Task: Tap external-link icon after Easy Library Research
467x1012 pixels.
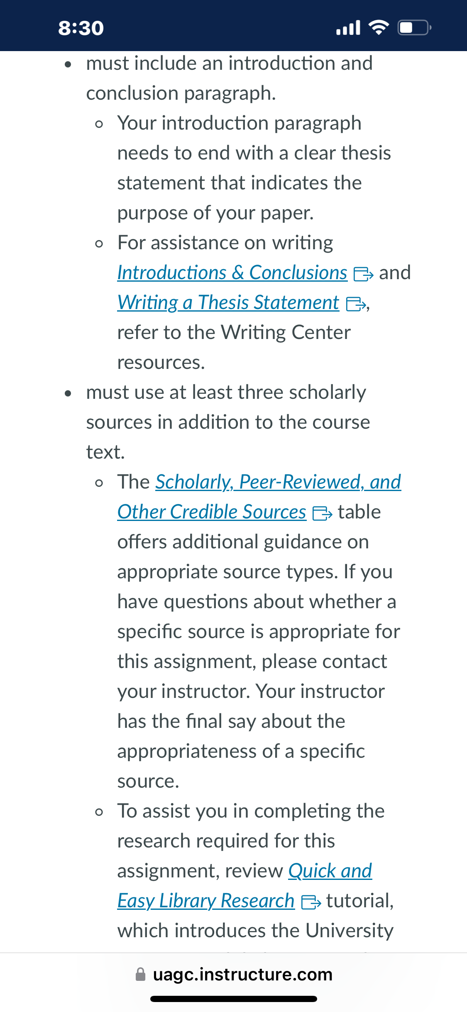Action: click(x=311, y=902)
